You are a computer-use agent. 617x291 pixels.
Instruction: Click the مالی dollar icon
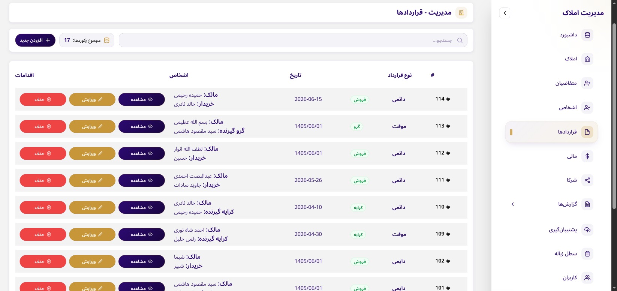pos(587,156)
